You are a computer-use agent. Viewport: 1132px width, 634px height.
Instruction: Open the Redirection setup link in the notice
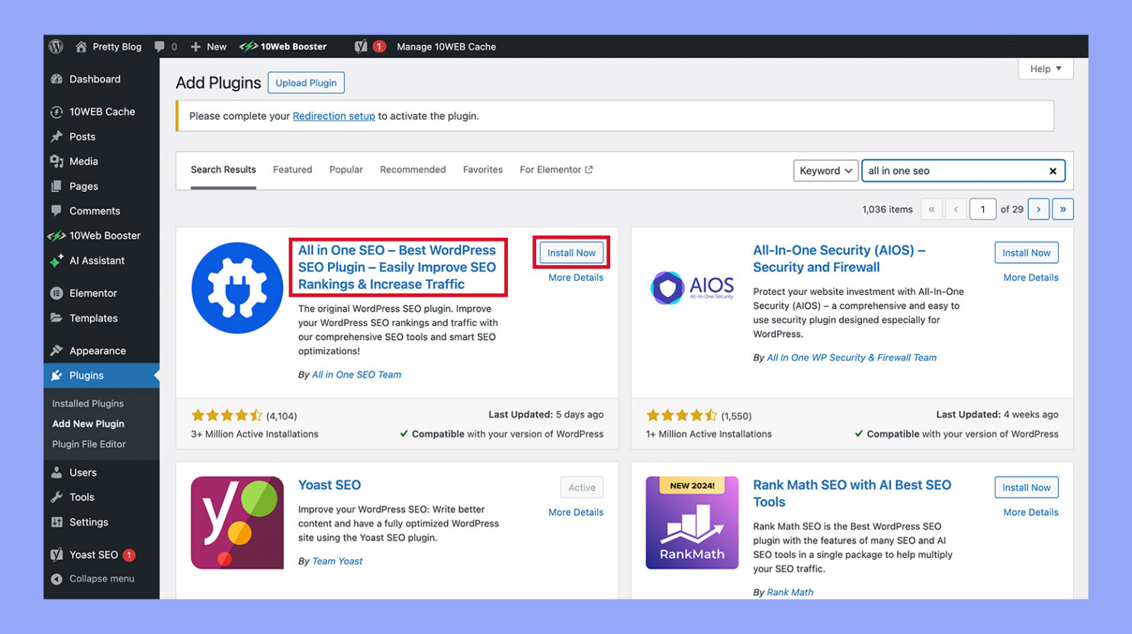pos(333,116)
